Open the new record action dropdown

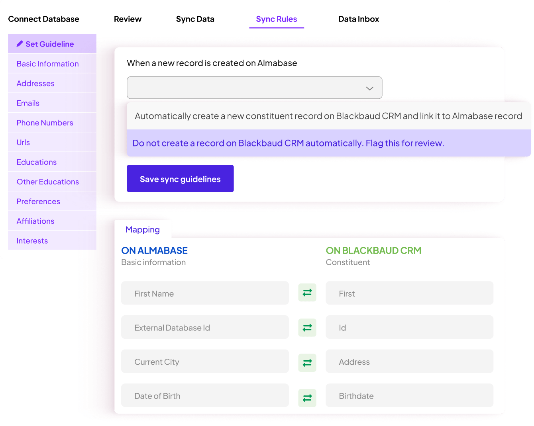click(x=254, y=88)
